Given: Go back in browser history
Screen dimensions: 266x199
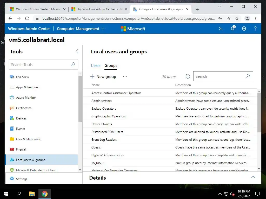Looking at the screenshot, I should 10,18.
